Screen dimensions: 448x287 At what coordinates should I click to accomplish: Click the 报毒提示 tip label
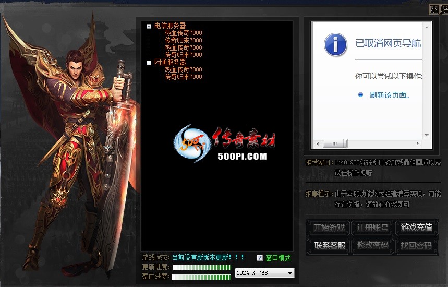(319, 194)
